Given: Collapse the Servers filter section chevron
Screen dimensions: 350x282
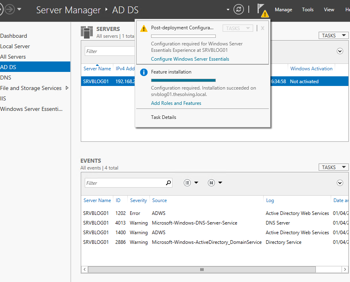Looking at the screenshot, I should click(340, 51).
